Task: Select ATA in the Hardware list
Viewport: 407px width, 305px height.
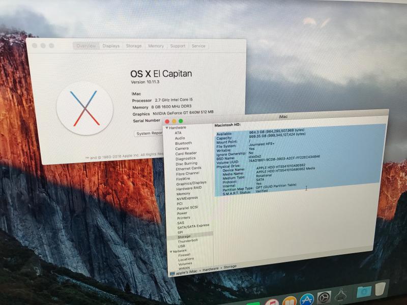Action: click(178, 133)
